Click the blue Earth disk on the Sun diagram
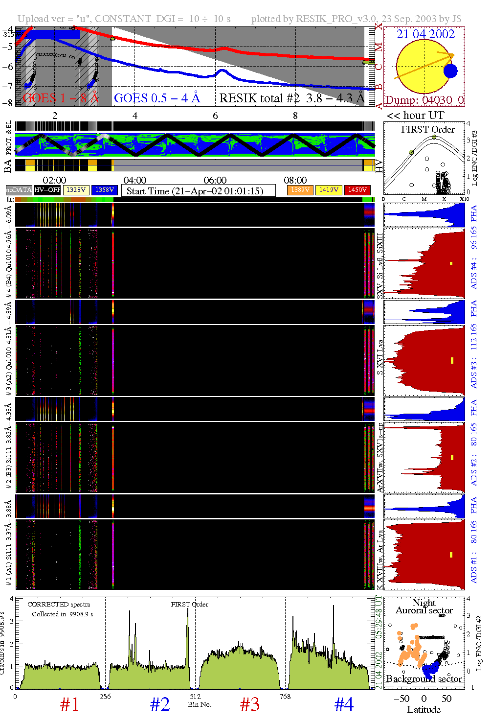 coord(450,71)
